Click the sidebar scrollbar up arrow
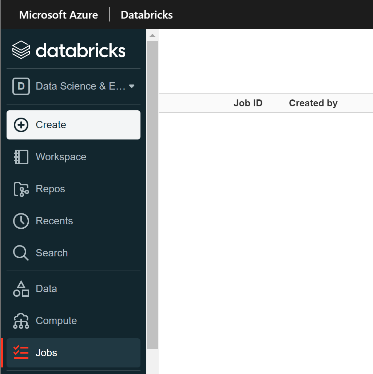This screenshot has width=373, height=374. [x=152, y=35]
